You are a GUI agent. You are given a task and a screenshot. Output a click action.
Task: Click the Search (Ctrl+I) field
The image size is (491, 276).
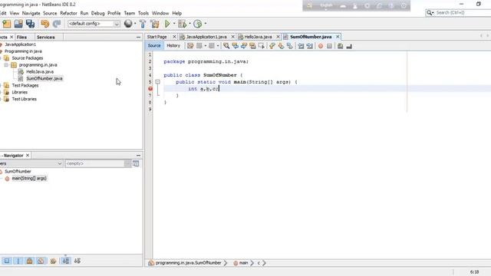(x=463, y=12)
